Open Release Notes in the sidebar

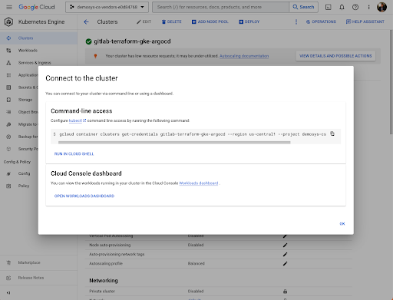pos(38,278)
